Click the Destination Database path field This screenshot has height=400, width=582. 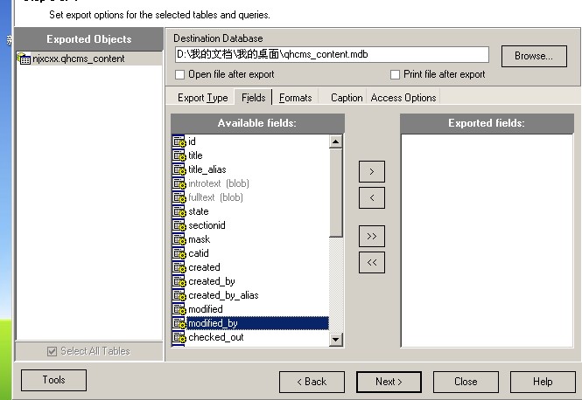(x=331, y=54)
